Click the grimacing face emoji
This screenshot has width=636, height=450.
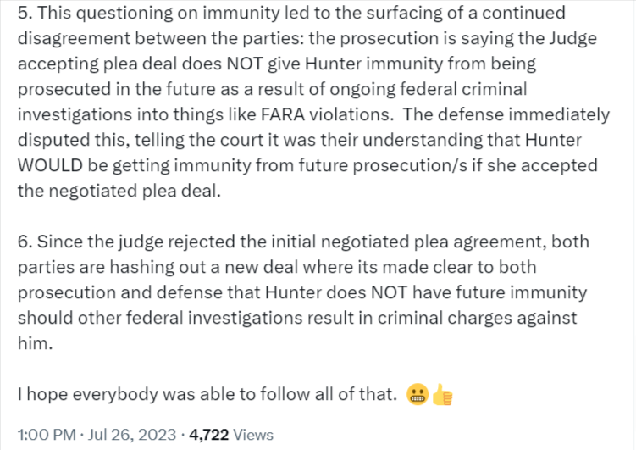click(x=417, y=395)
